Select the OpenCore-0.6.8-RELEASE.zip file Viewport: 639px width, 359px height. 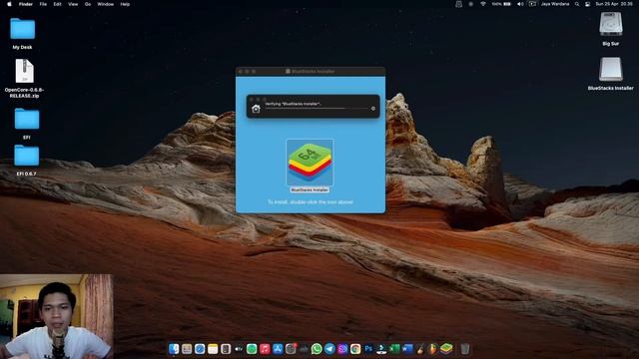pyautogui.click(x=24, y=71)
